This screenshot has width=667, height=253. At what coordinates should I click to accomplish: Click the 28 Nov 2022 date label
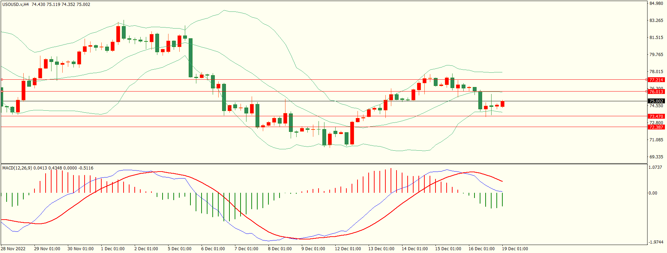pyautogui.click(x=14, y=249)
